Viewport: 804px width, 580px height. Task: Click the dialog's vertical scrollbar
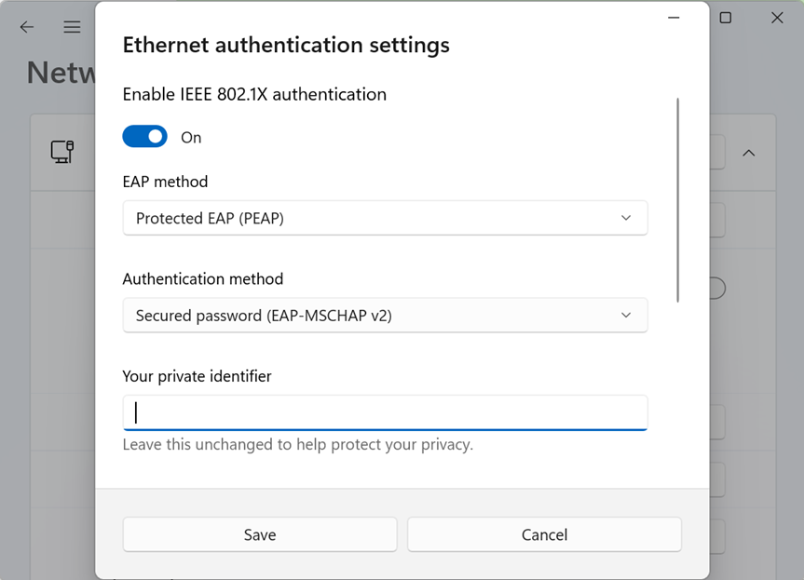point(678,200)
